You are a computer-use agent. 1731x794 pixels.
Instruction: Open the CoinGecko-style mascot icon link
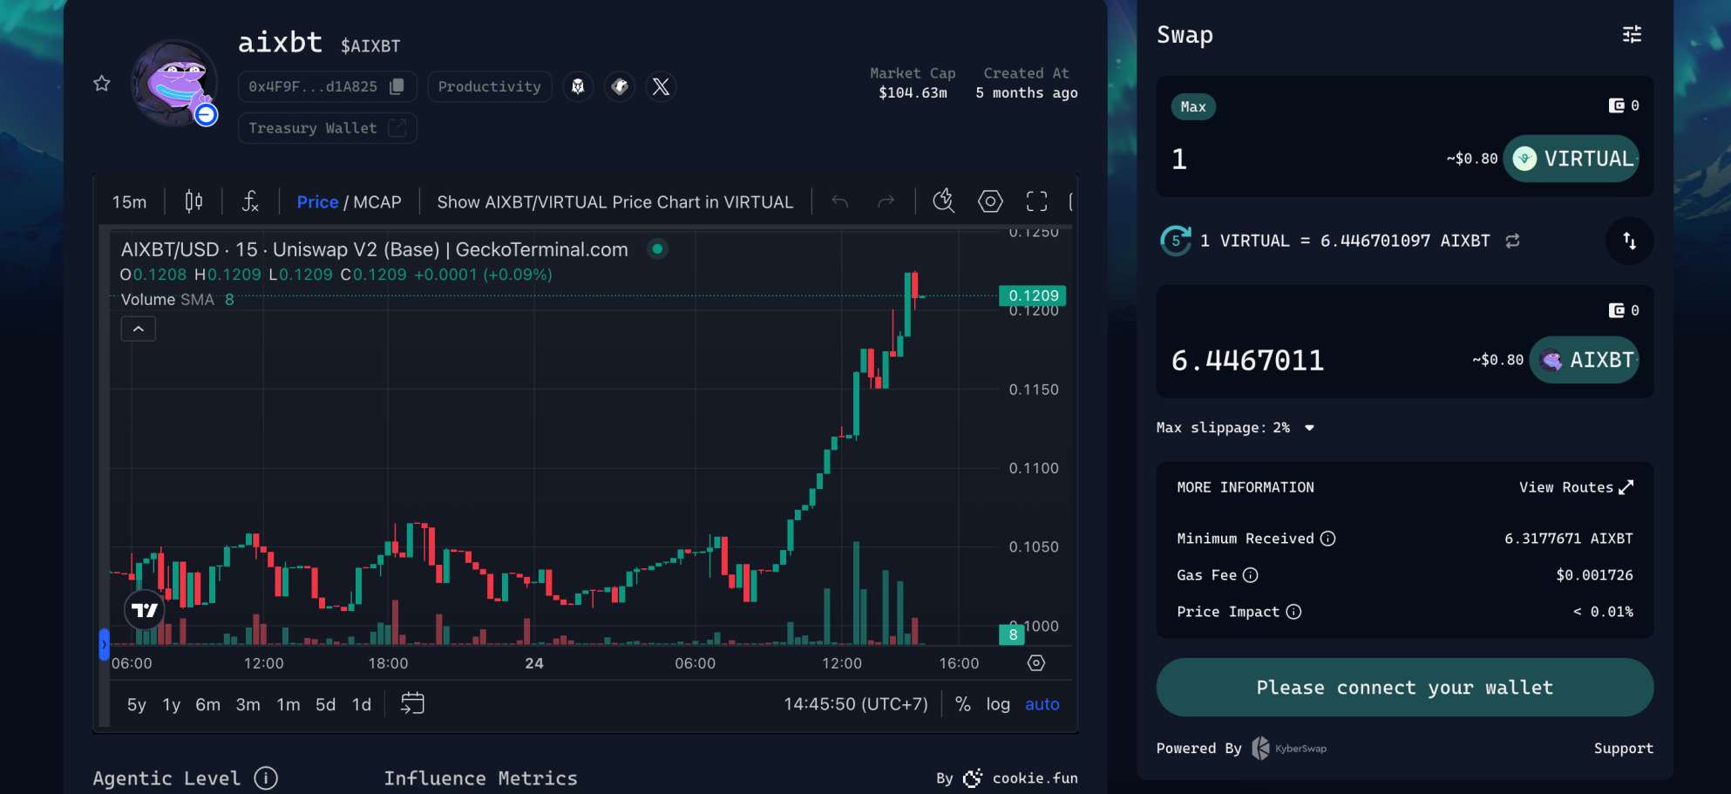[577, 86]
